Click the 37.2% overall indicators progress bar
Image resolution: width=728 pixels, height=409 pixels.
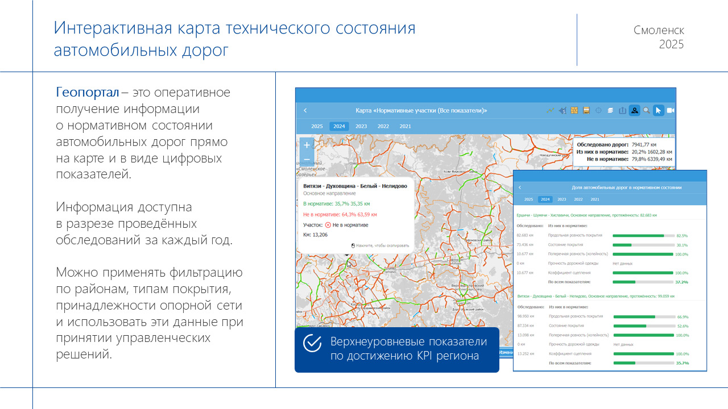643,282
